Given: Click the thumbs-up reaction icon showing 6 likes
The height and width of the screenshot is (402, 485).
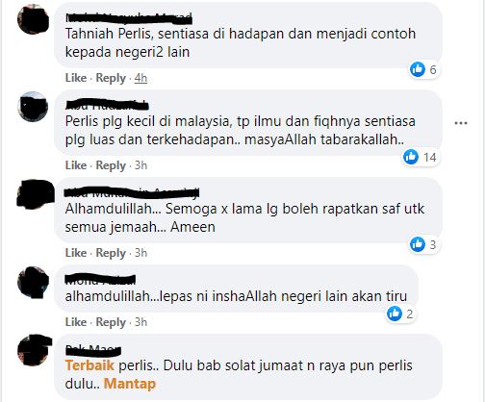Looking at the screenshot, I should pos(418,69).
